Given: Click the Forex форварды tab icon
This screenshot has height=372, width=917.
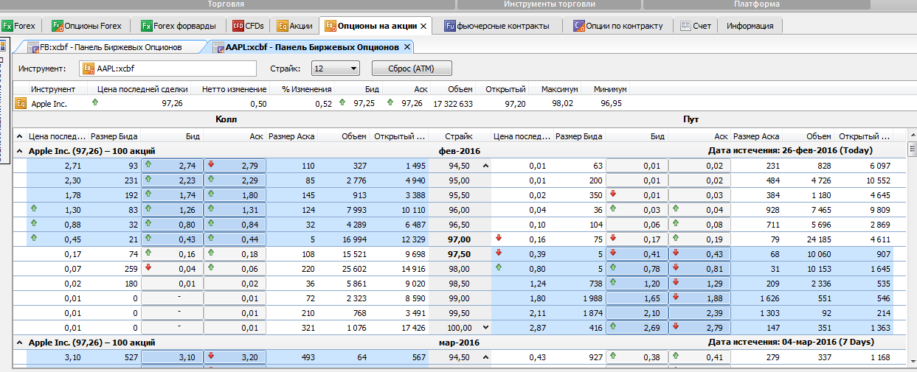Looking at the screenshot, I should (147, 26).
